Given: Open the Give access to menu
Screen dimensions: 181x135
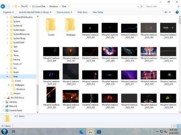Looking at the screenshot, I should tap(64, 12).
